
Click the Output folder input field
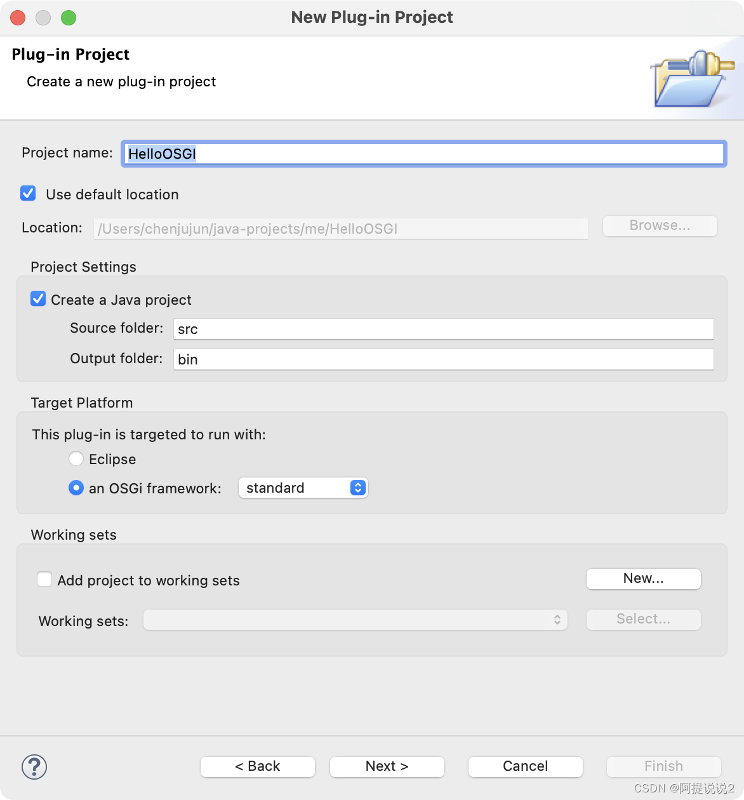(443, 359)
